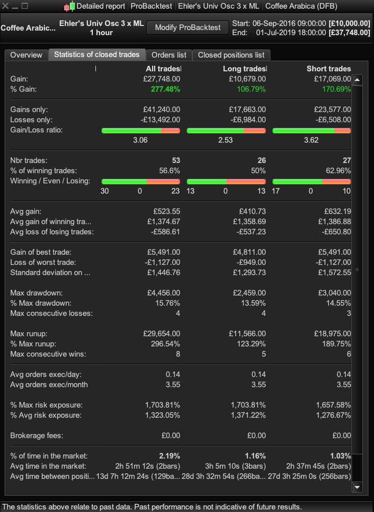The width and height of the screenshot is (374, 512).
Task: Close the Detailed report window
Action: (x=6, y=7)
